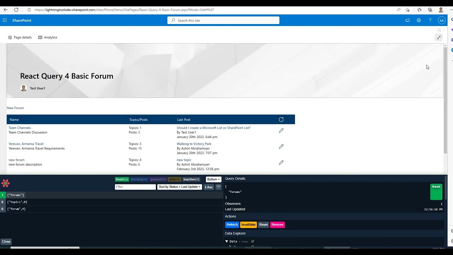Click the site lock icon in the address bar
Screen dimensions: 453x255
(x=29, y=10)
